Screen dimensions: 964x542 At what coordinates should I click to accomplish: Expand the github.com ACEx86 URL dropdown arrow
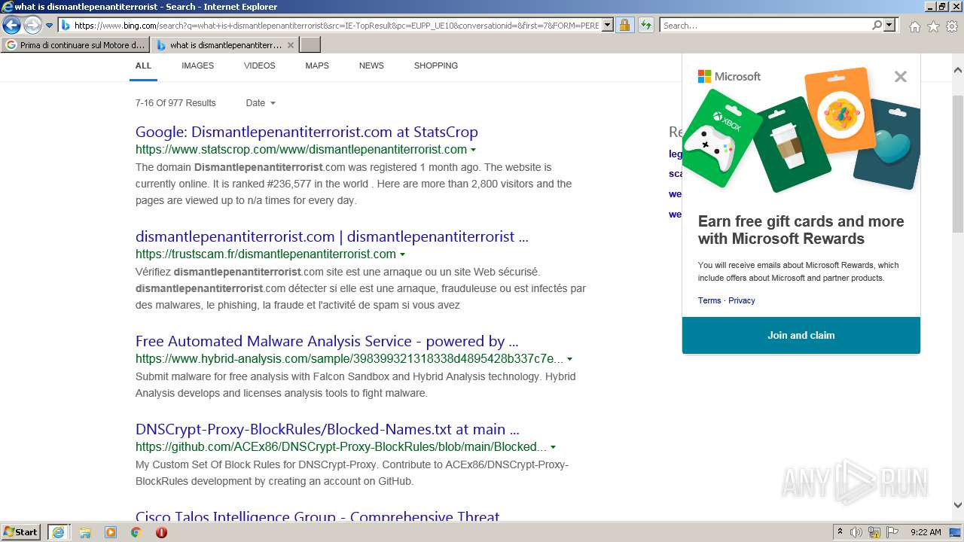tap(553, 447)
